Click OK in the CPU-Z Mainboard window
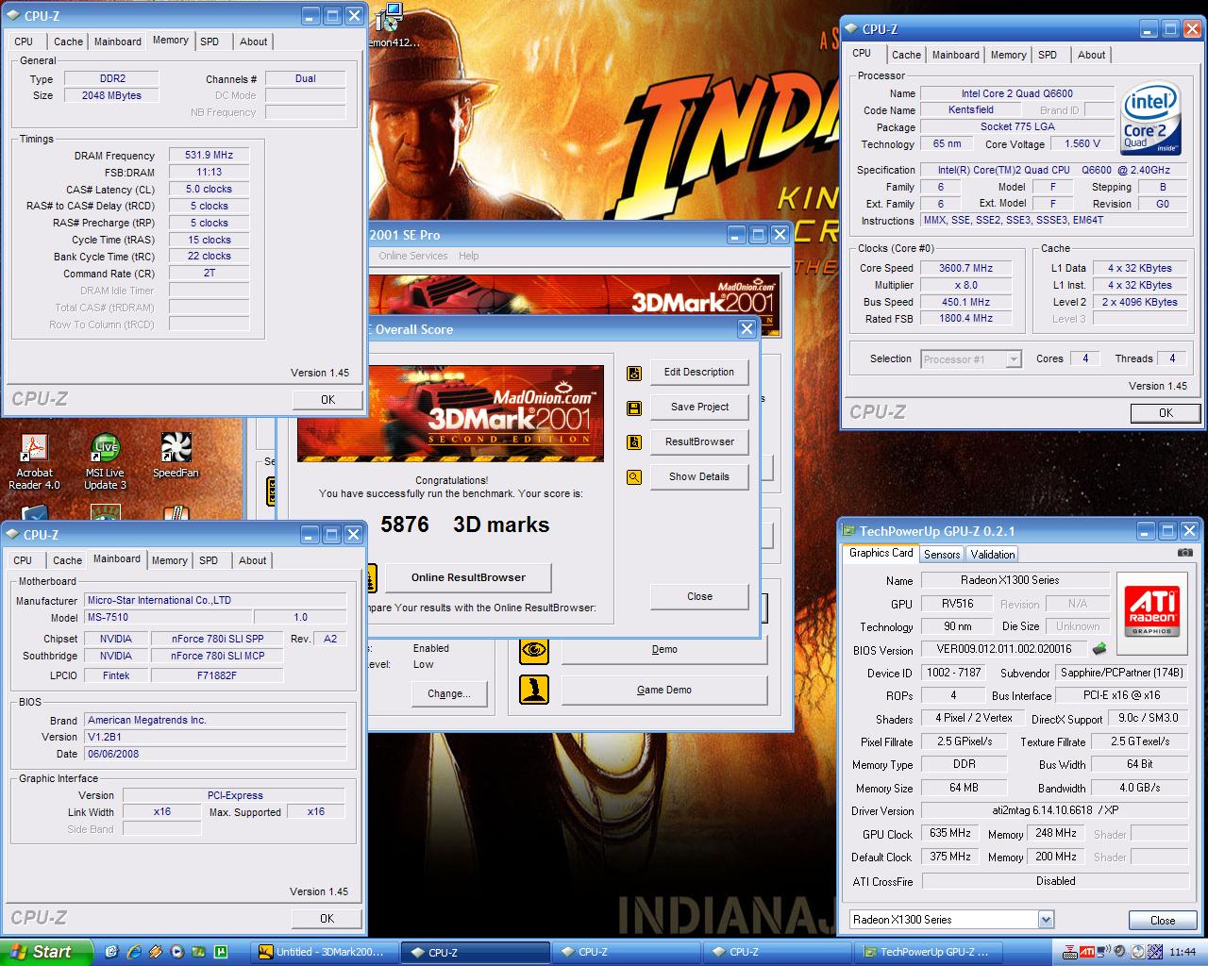Image resolution: width=1208 pixels, height=966 pixels. pos(327,919)
